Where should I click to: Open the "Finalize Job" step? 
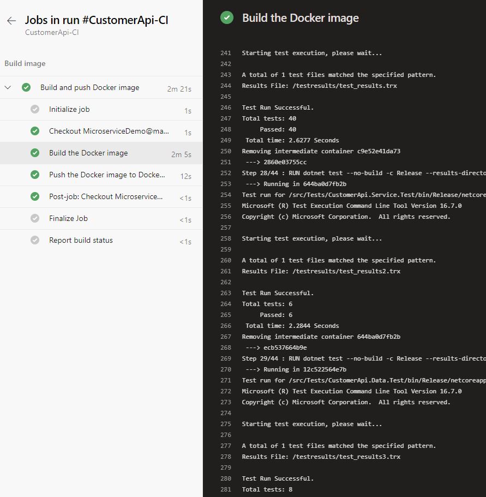(69, 218)
